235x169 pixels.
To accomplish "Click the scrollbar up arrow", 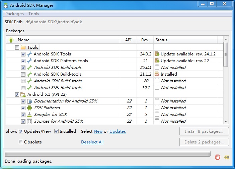I will [x=226, y=39].
